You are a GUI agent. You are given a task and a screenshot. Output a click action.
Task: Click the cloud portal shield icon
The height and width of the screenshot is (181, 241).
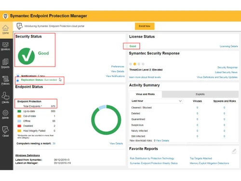[x=20, y=26]
